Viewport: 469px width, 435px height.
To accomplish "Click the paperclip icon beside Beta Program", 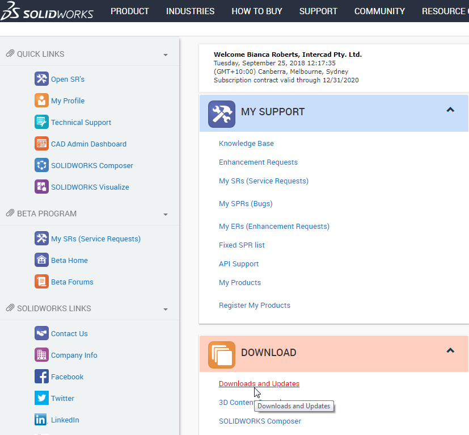I will [10, 214].
